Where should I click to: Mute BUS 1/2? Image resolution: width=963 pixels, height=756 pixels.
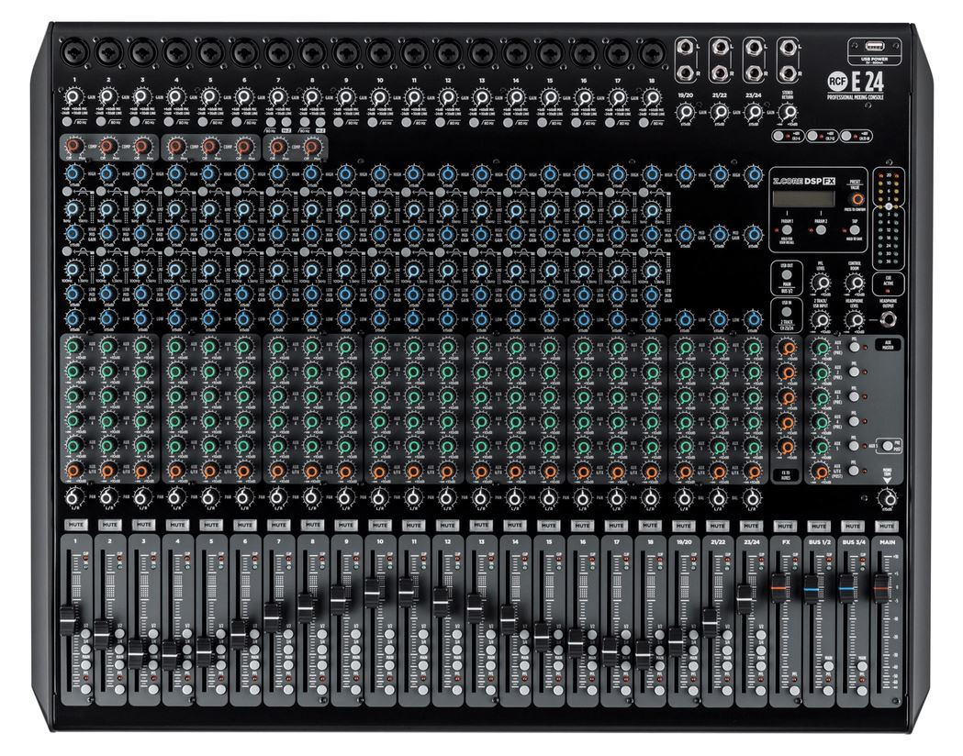pyautogui.click(x=819, y=526)
